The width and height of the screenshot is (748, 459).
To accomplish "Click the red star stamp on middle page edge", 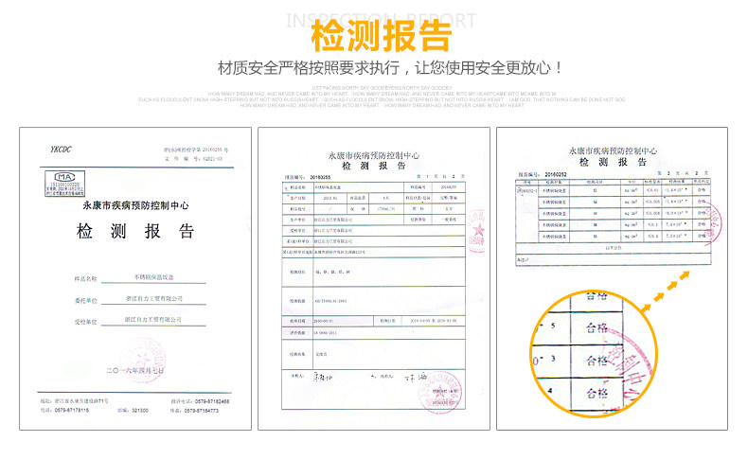I will click(476, 230).
